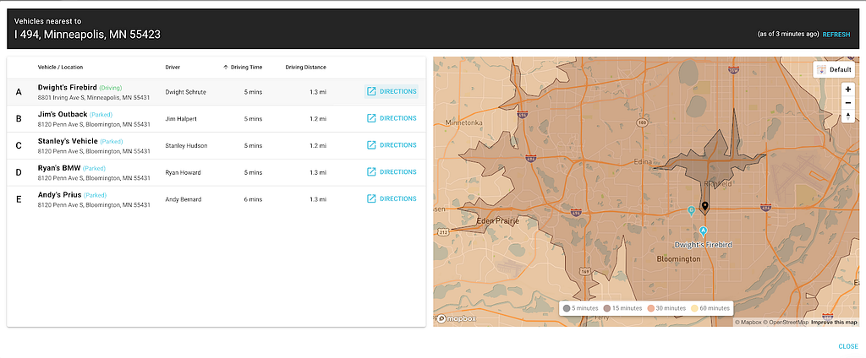The width and height of the screenshot is (866, 358).
Task: Open directions for Jim's Outback
Action: tap(392, 118)
